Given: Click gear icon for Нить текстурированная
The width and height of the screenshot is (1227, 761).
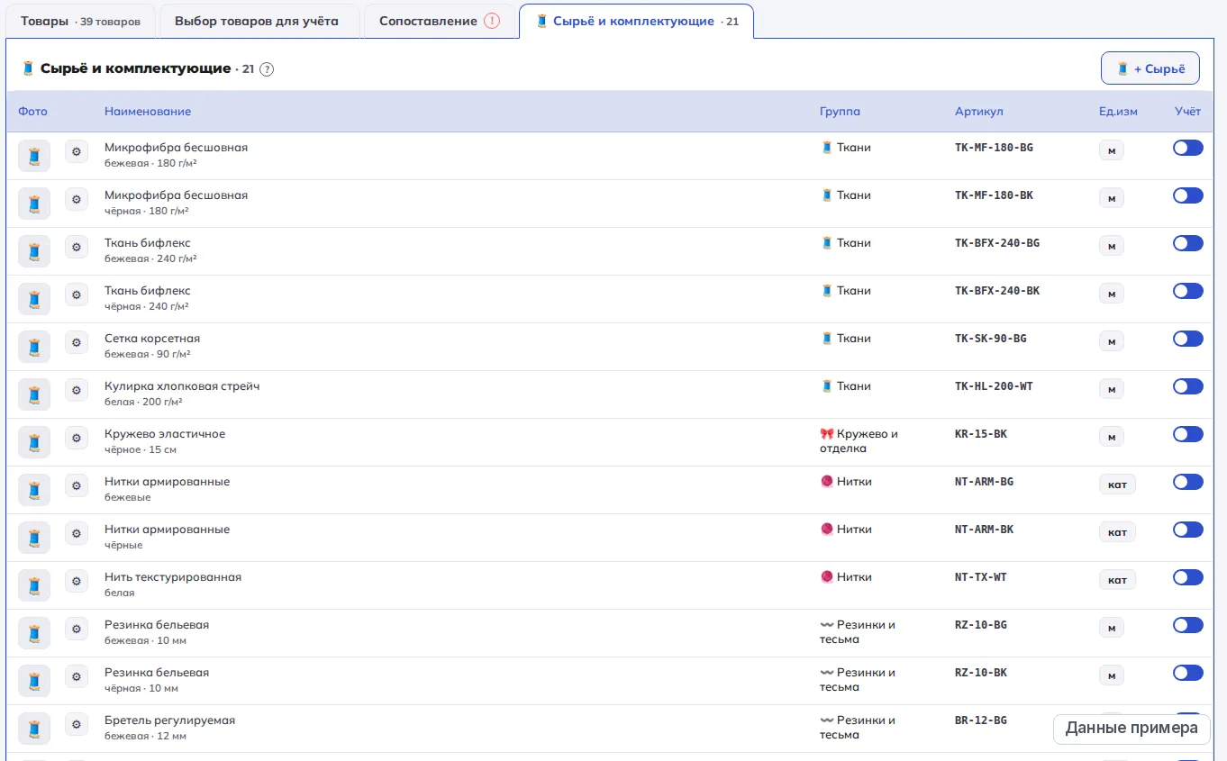Looking at the screenshot, I should pos(77,581).
